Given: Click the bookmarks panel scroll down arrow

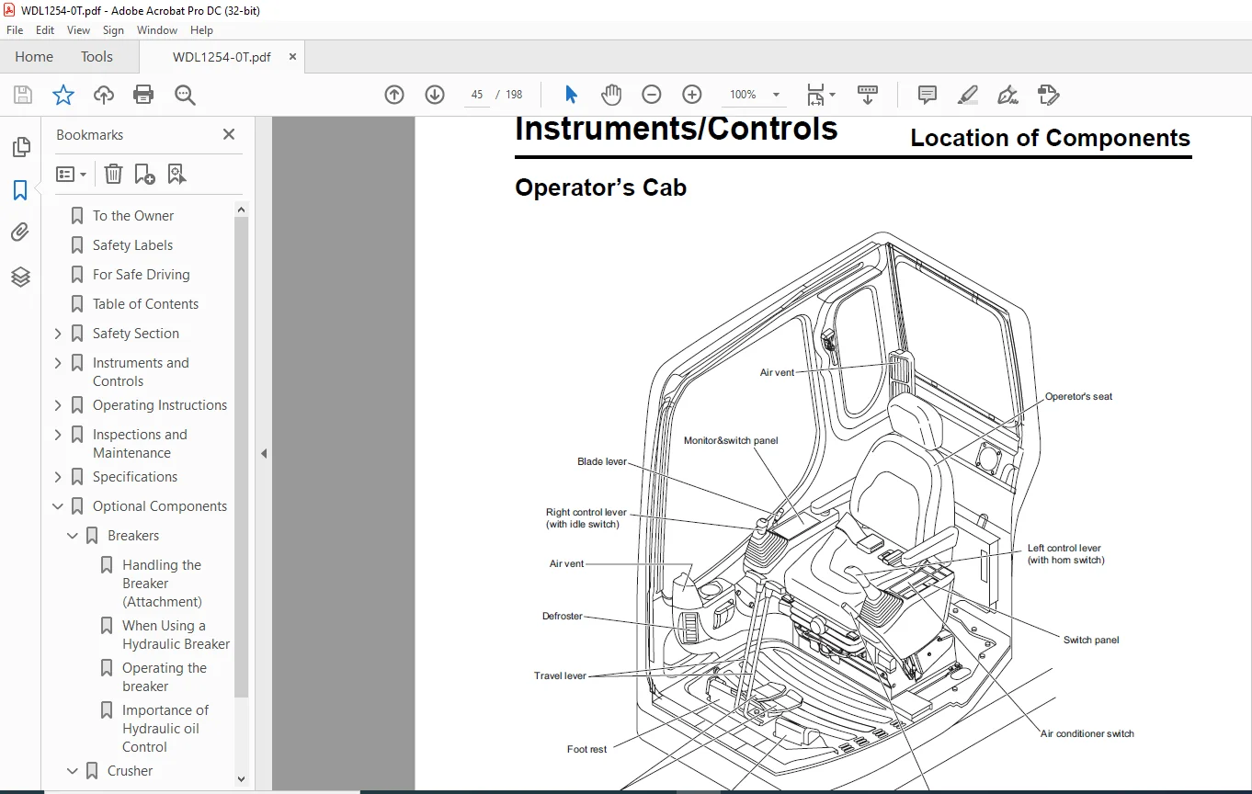Looking at the screenshot, I should click(242, 778).
